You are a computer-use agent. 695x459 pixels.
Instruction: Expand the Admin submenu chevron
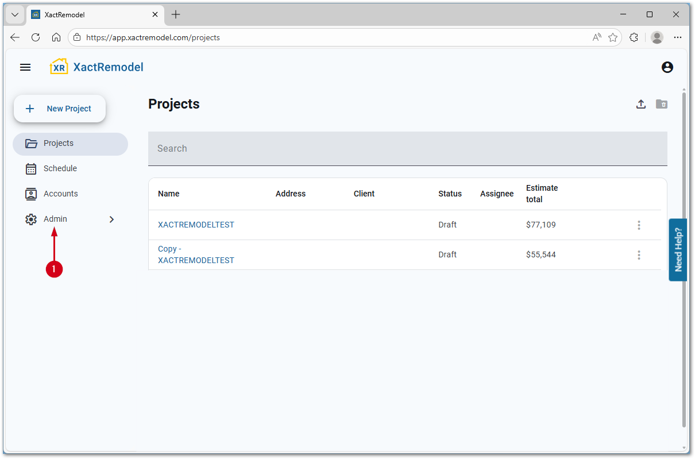pyautogui.click(x=111, y=219)
